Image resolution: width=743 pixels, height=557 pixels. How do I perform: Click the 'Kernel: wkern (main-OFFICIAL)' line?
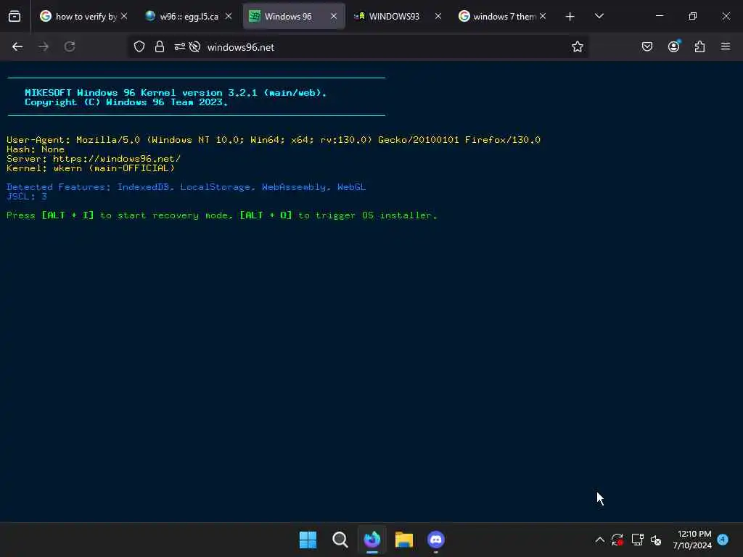[x=91, y=168]
